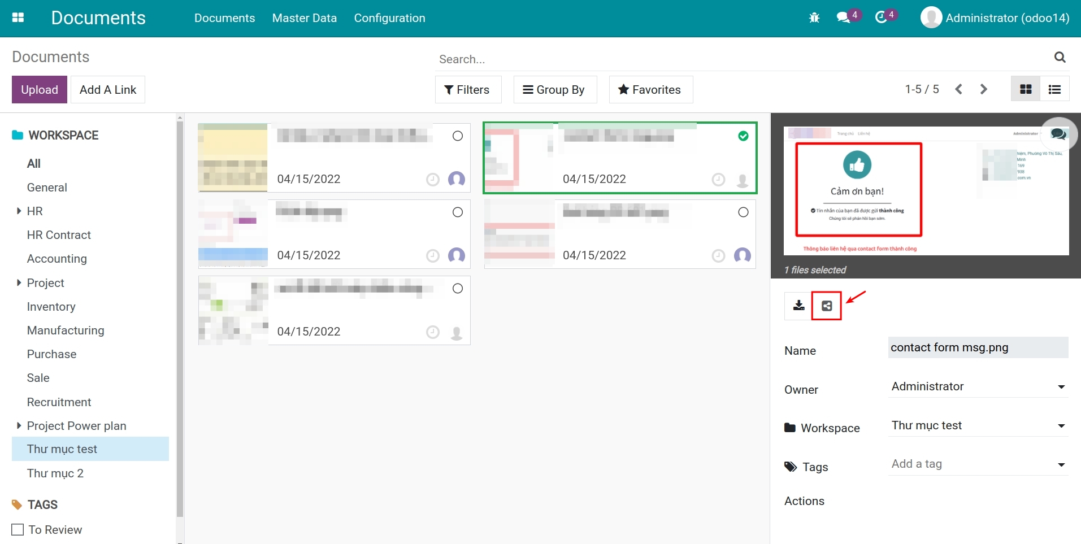Expand the Project Power plan workspace

(x=18, y=425)
